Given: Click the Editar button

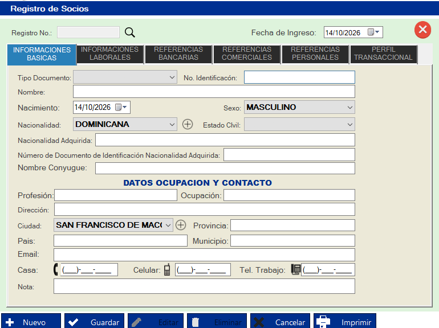Looking at the screenshot, I should pyautogui.click(x=156, y=321).
